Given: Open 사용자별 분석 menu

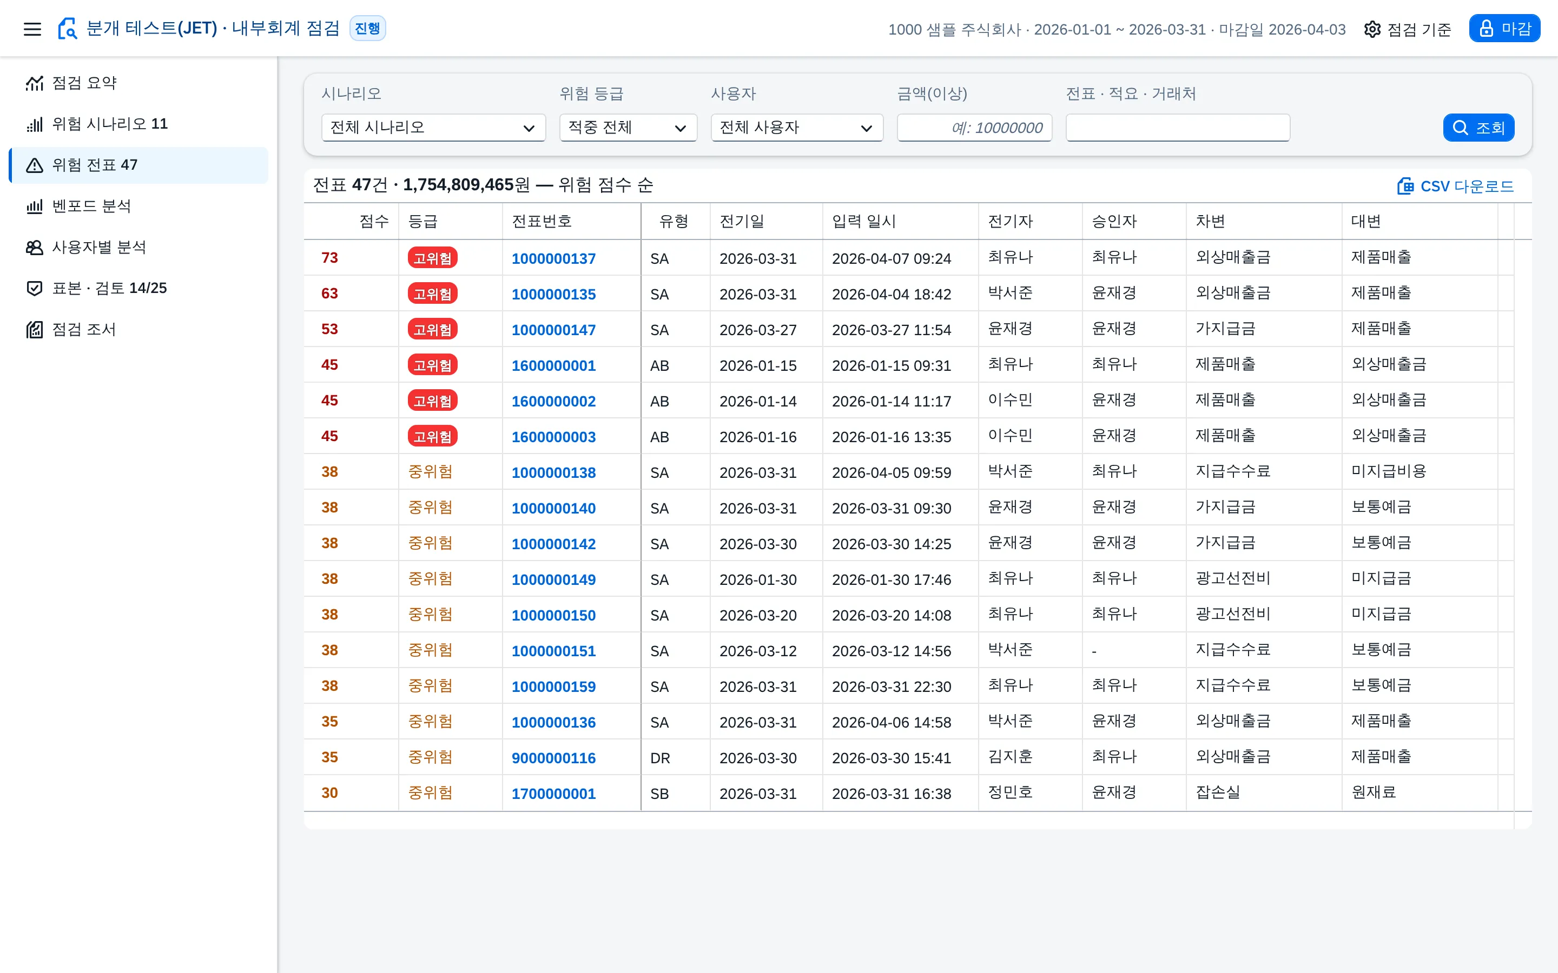Looking at the screenshot, I should tap(139, 248).
